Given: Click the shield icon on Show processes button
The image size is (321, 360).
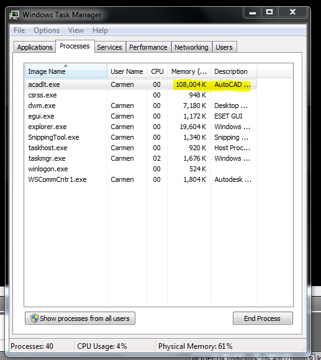Looking at the screenshot, I should tap(34, 318).
